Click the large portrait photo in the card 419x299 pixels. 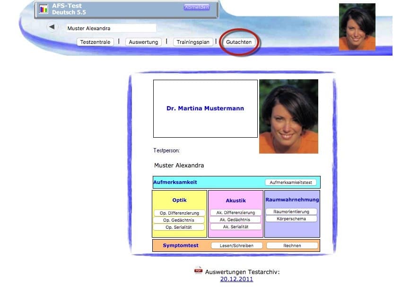pos(288,116)
